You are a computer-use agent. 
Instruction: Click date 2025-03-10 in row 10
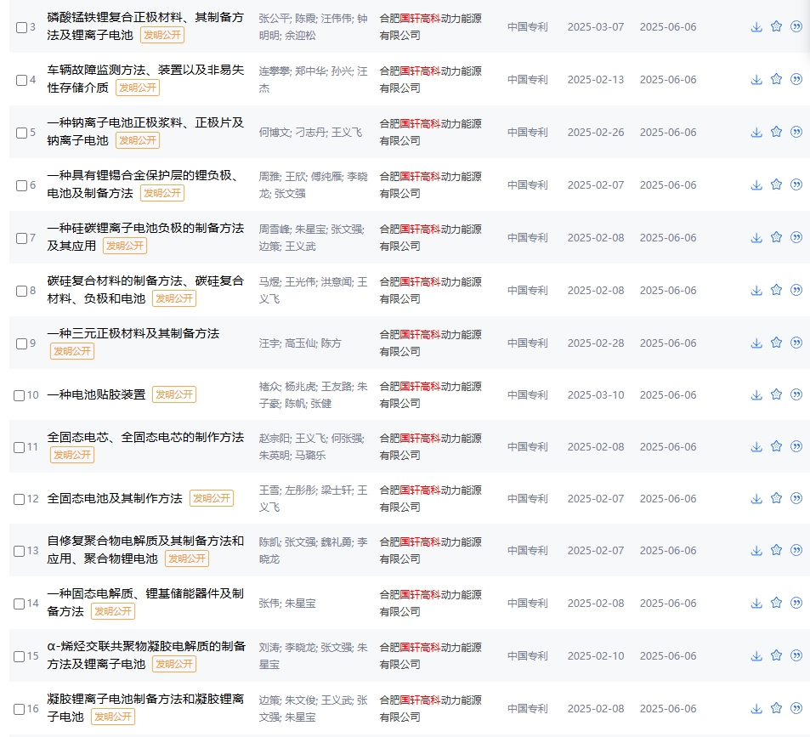tap(596, 395)
